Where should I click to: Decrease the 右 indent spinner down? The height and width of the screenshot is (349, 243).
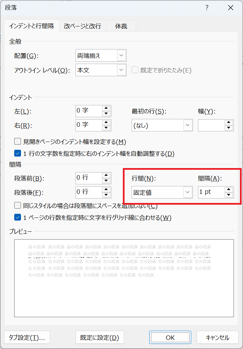tap(106, 128)
